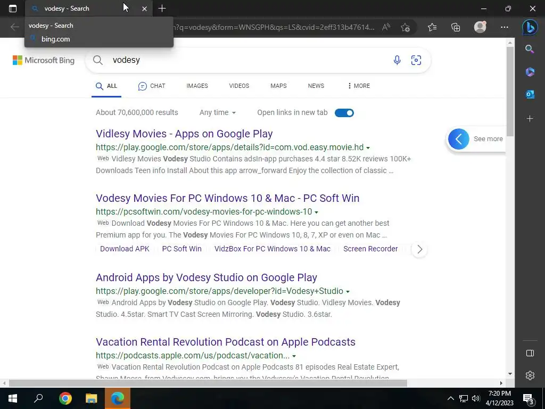The height and width of the screenshot is (409, 545).
Task: Open the Windows Start menu
Action: click(x=13, y=398)
